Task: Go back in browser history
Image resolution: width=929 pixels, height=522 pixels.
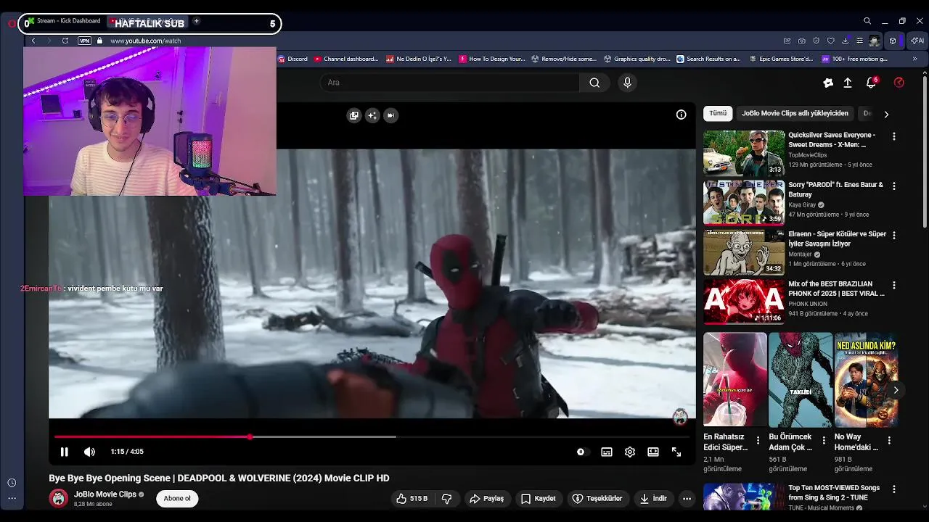Action: [33, 41]
